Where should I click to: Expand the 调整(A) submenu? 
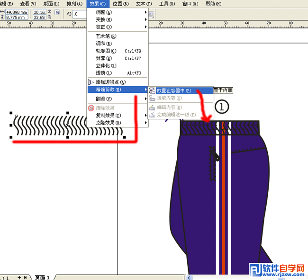coord(118,12)
